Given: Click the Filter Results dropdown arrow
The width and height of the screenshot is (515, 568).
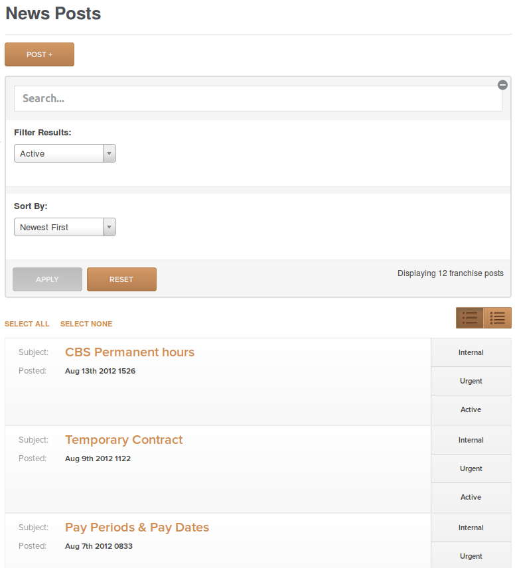Looking at the screenshot, I should [x=109, y=153].
